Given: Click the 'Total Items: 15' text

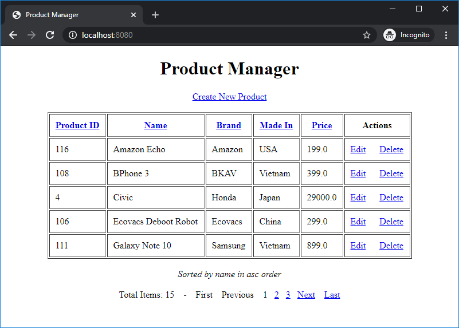Looking at the screenshot, I should (146, 295).
